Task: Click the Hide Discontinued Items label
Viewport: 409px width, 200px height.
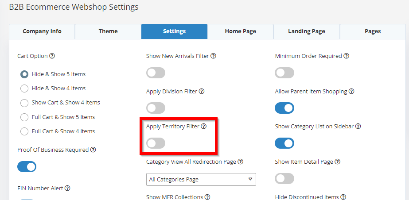Action: [307, 197]
